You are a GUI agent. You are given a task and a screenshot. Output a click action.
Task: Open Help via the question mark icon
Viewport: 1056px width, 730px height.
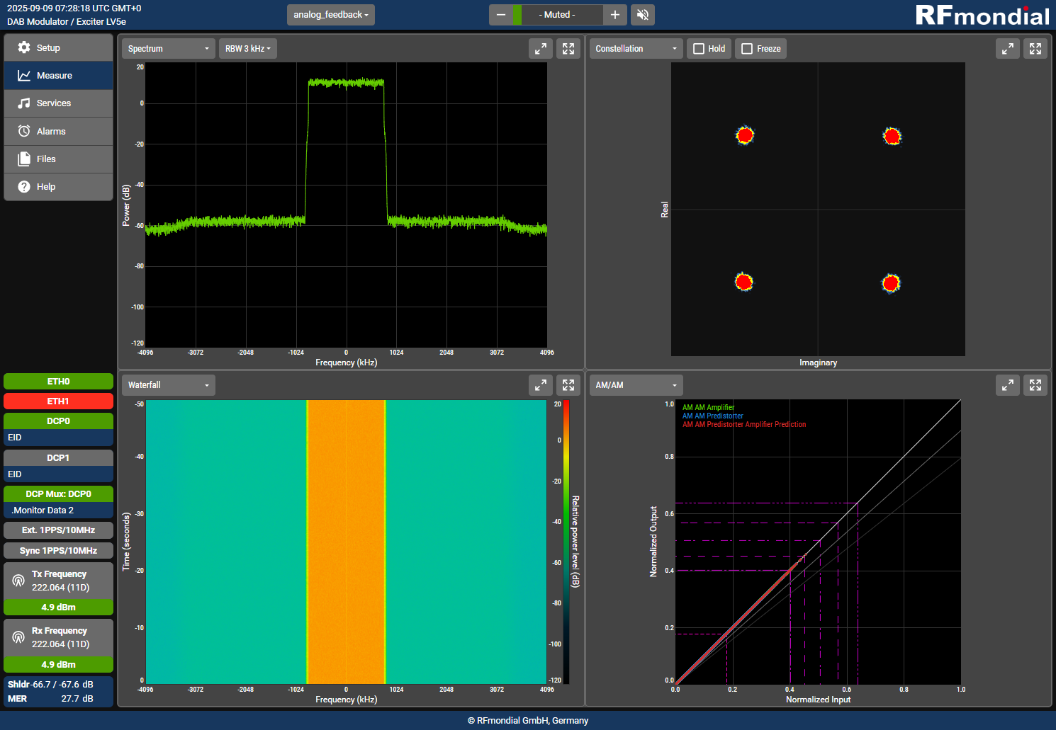pos(24,187)
